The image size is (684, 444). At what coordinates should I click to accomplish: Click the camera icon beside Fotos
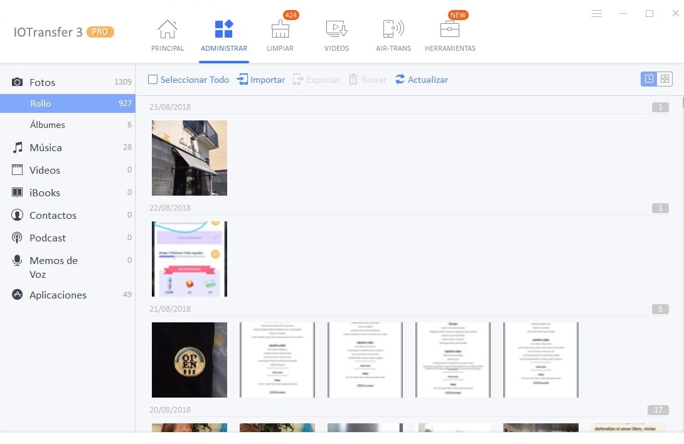tap(17, 82)
